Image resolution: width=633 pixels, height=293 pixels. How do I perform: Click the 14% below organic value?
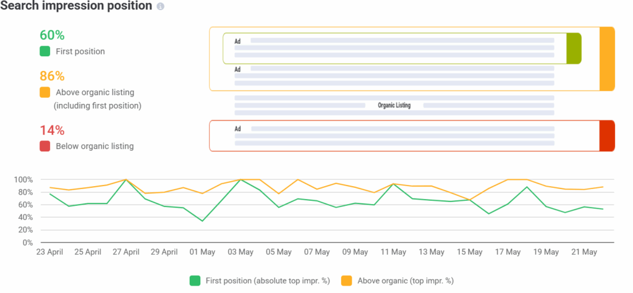52,130
